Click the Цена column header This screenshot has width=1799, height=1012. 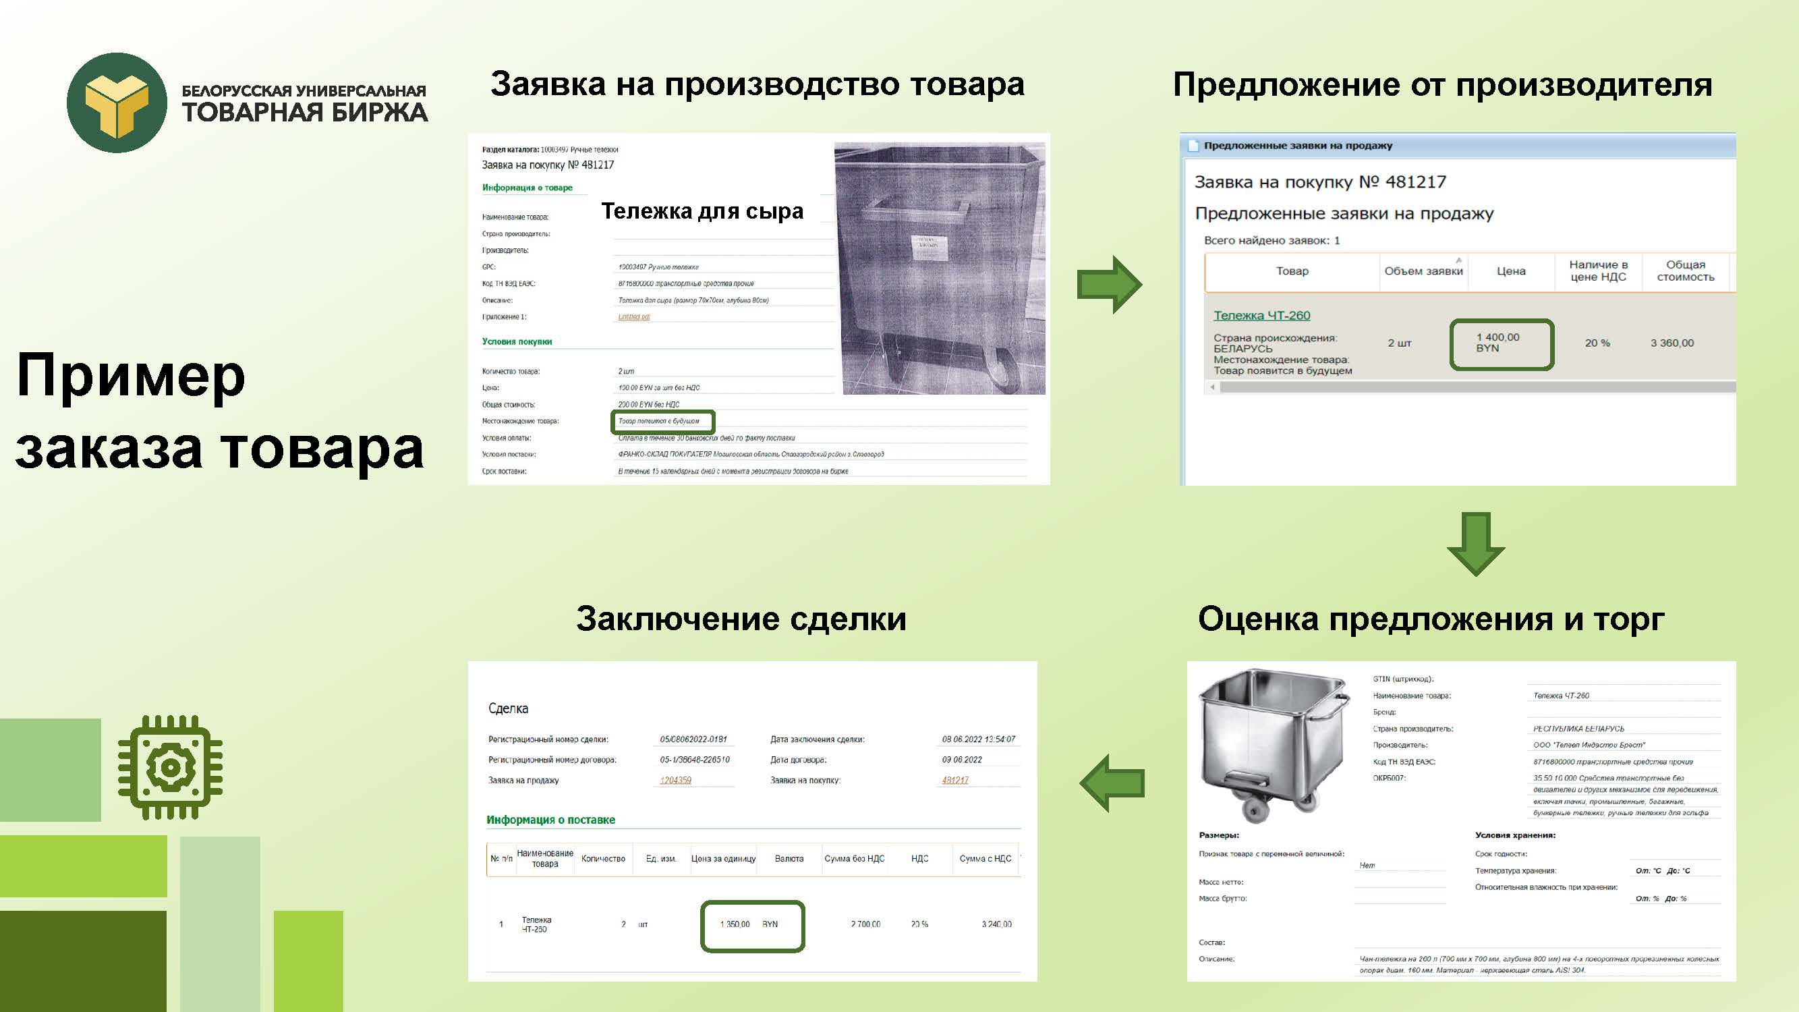click(1510, 271)
